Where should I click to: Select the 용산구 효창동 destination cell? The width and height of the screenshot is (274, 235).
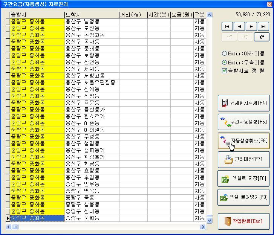(x=92, y=171)
